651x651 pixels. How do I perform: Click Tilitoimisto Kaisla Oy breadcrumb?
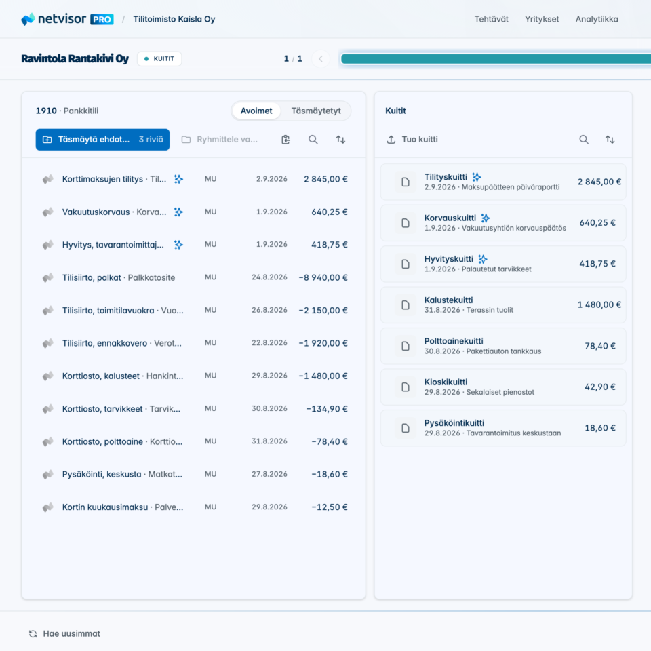(x=174, y=19)
